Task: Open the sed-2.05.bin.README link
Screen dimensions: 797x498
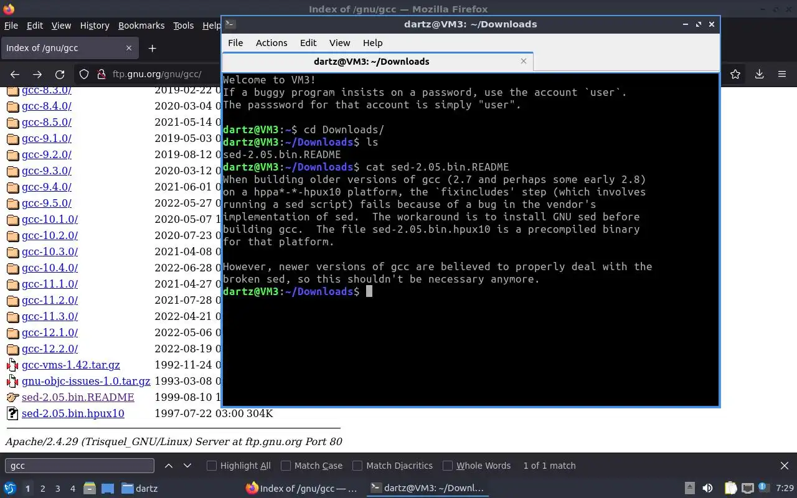Action: 78,397
